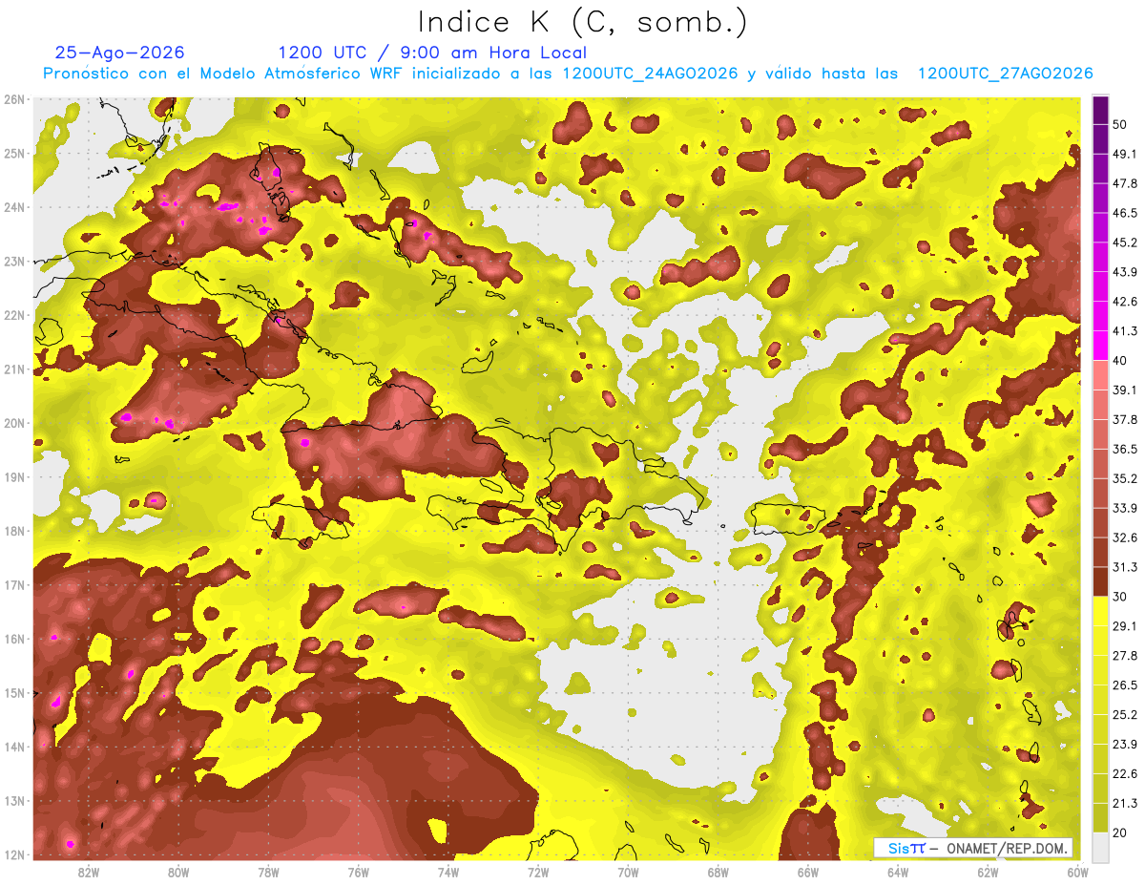Viewport: 1145px width, 885px height.
Task: Click the "13N" latitude axis label
Action: [x=14, y=801]
